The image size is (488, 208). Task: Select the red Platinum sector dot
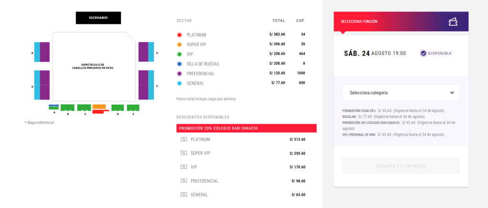pos(179,35)
